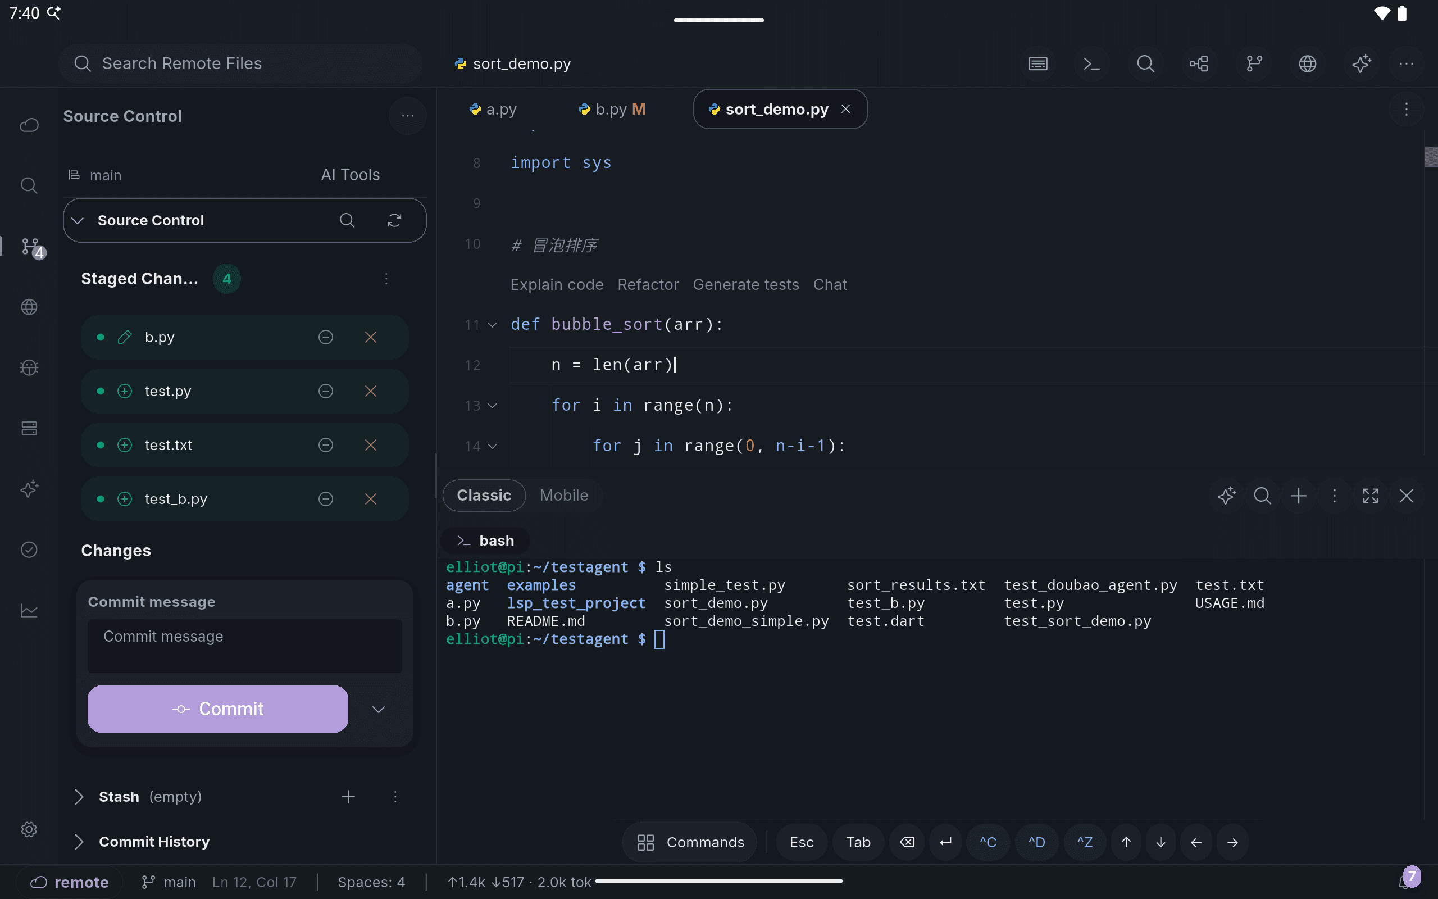Open the git branch icon in top toolbar
This screenshot has width=1438, height=899.
1254,63
